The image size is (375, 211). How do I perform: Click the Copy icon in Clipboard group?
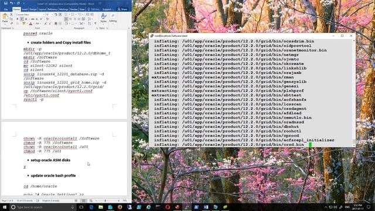click(x=11, y=19)
